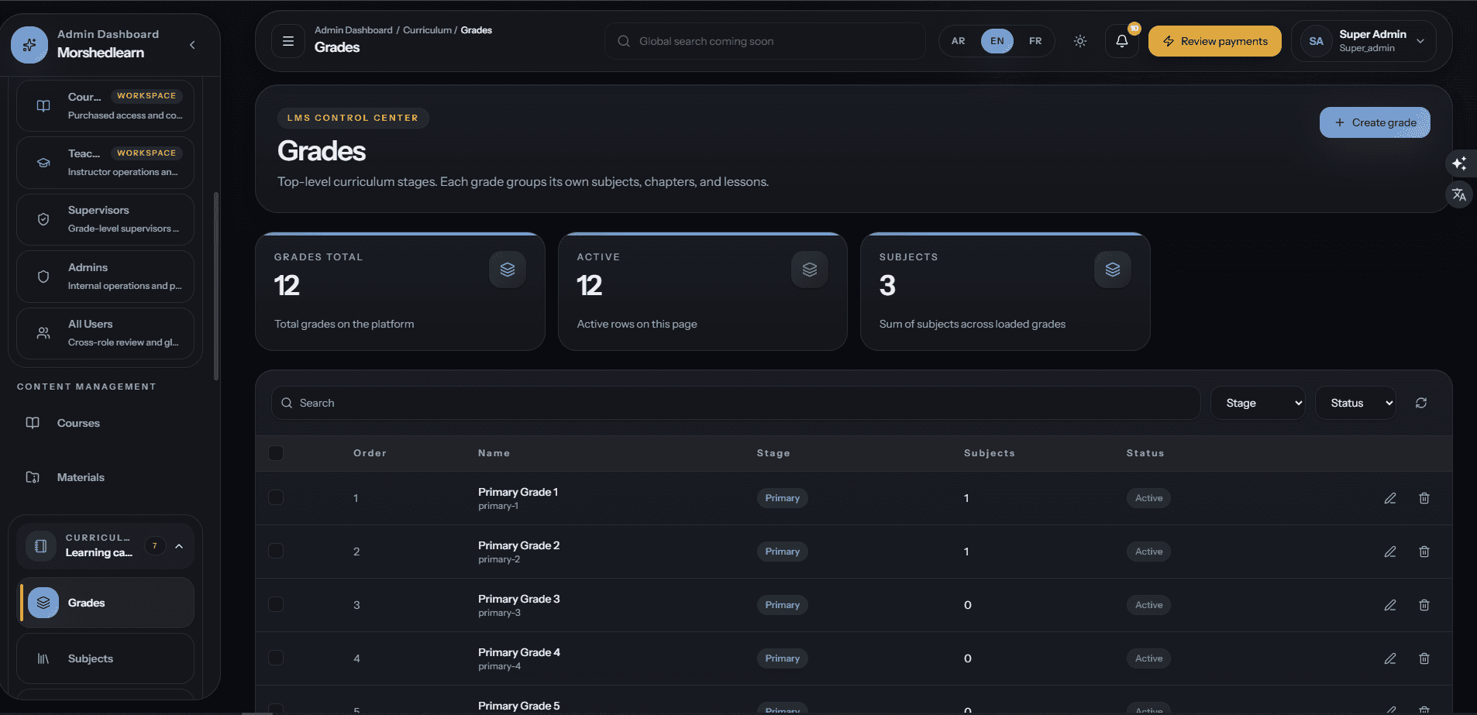The image size is (1477, 715).
Task: Click the translate icon on right edge
Action: pyautogui.click(x=1459, y=194)
